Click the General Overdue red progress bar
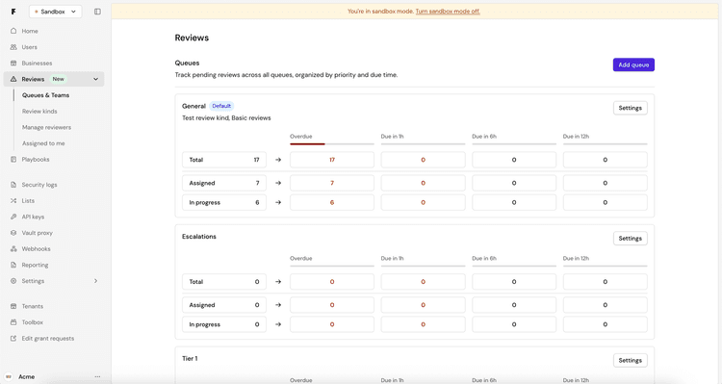Viewport: 722px width, 384px height. pos(308,144)
